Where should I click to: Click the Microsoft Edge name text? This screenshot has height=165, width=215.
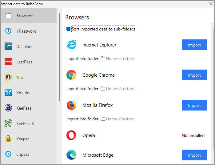[98, 155]
